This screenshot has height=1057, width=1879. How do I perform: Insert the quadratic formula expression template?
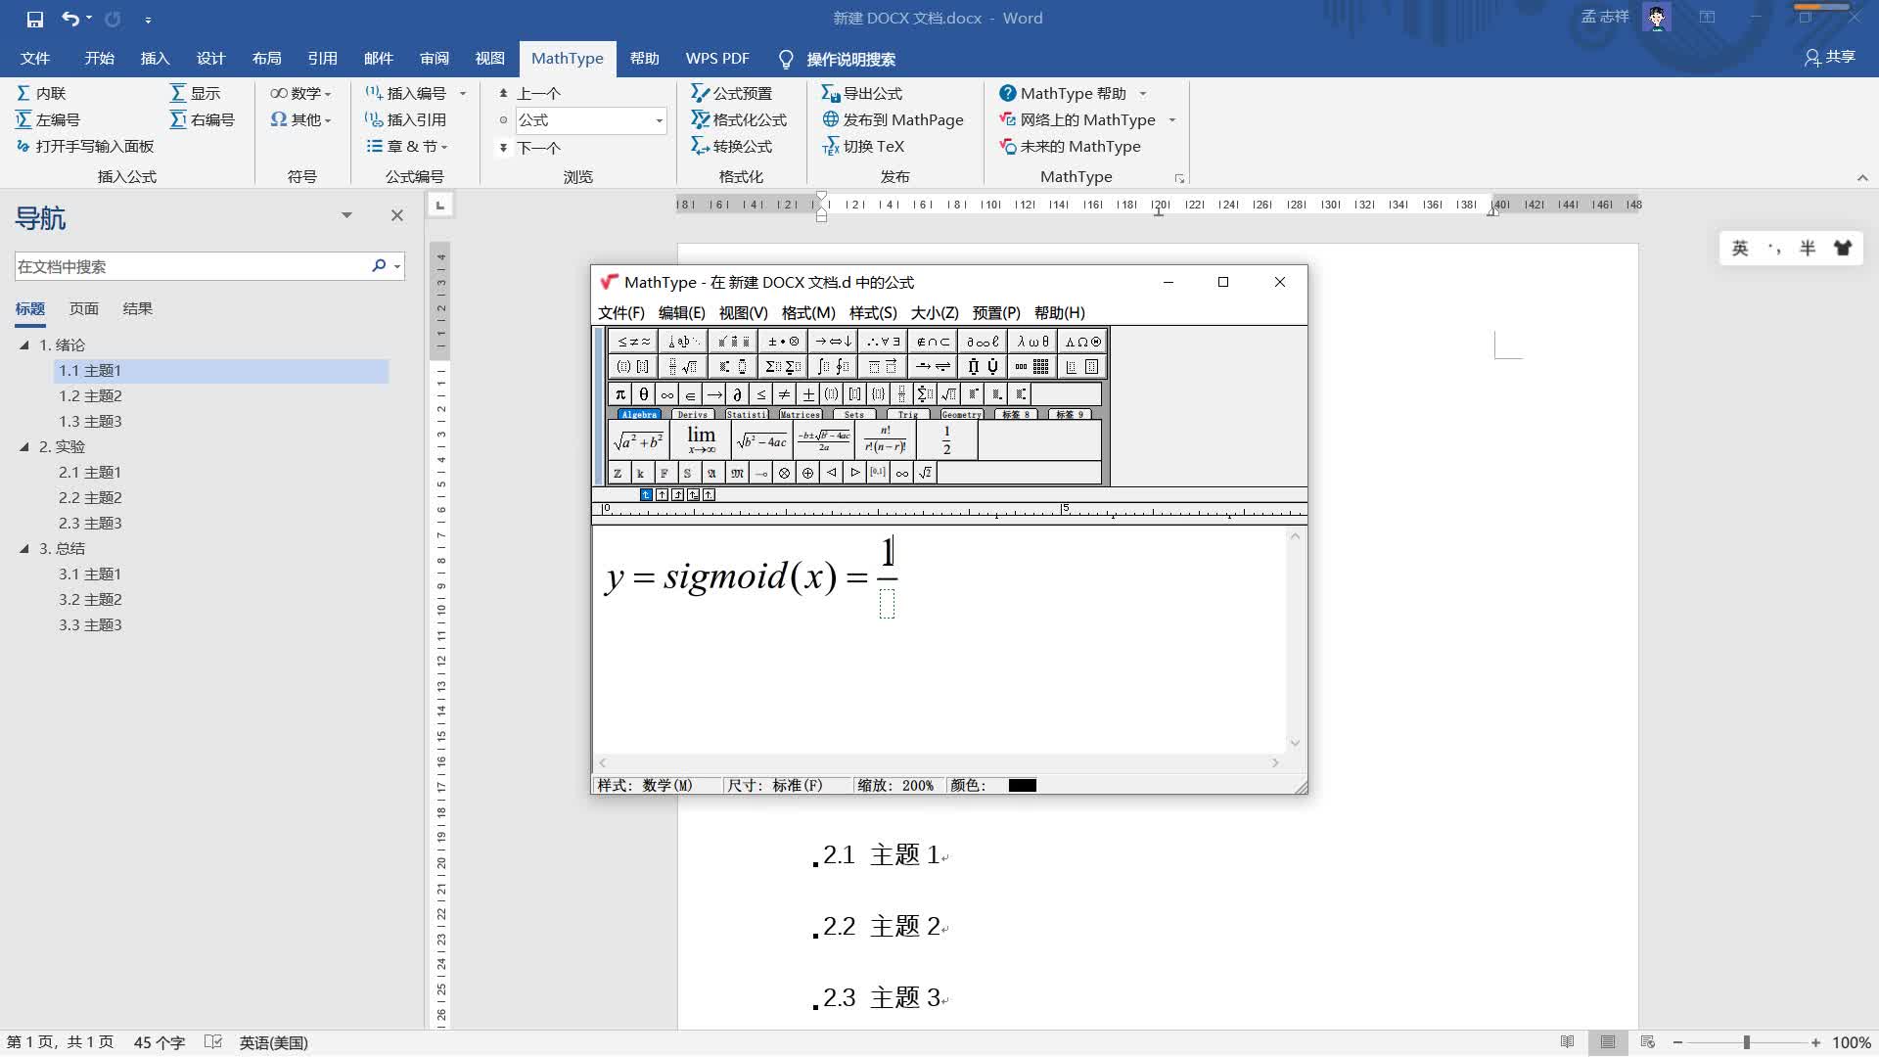click(823, 440)
